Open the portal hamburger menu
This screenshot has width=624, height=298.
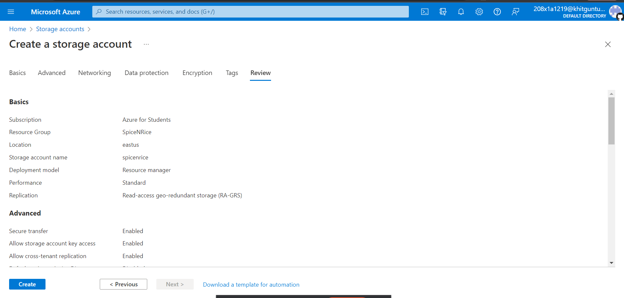click(11, 12)
